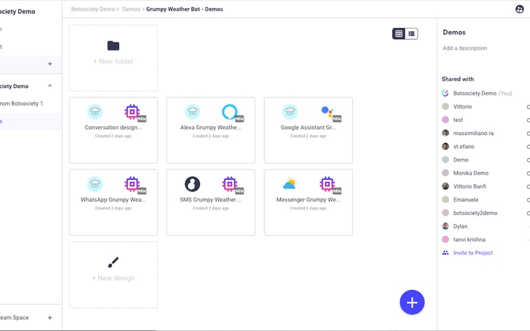Select st.efano in Shared with list
This screenshot has width=530, height=331.
[x=464, y=146]
